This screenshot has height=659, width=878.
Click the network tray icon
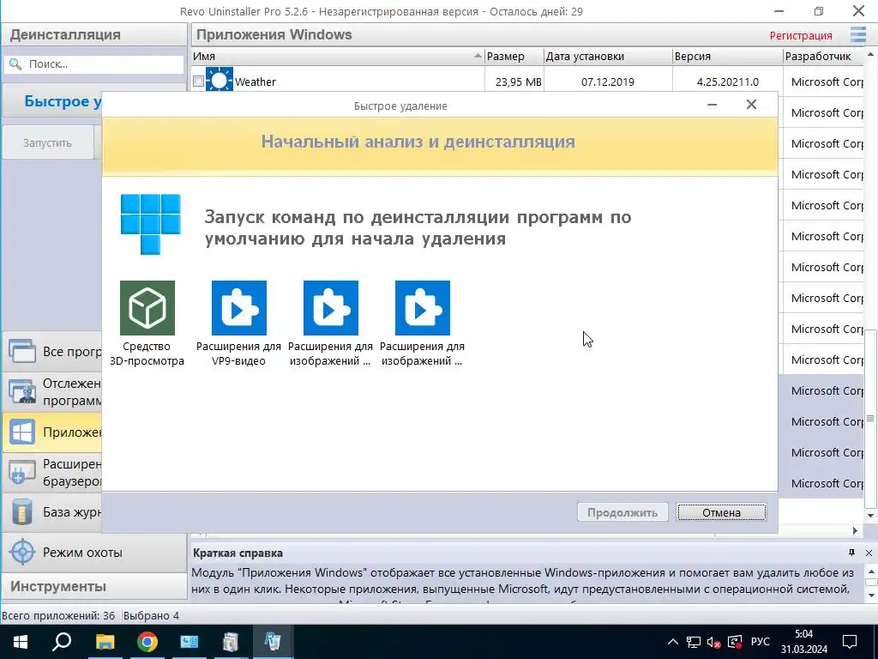click(694, 642)
